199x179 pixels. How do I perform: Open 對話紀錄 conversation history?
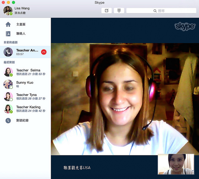click(22, 120)
